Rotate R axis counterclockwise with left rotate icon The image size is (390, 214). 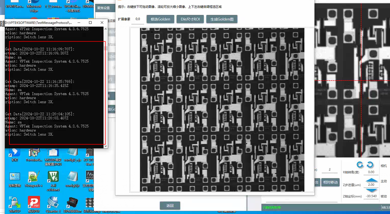pyautogui.click(x=360, y=165)
